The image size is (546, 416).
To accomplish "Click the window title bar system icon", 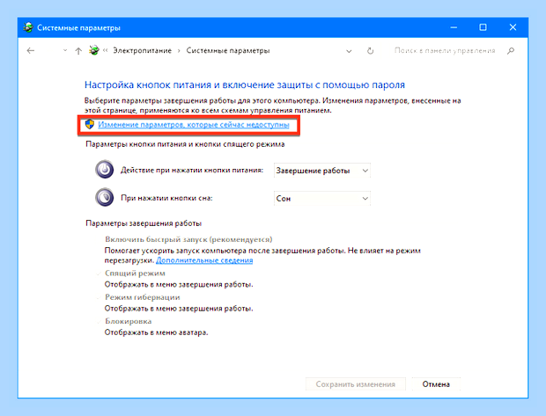I will (28, 27).
